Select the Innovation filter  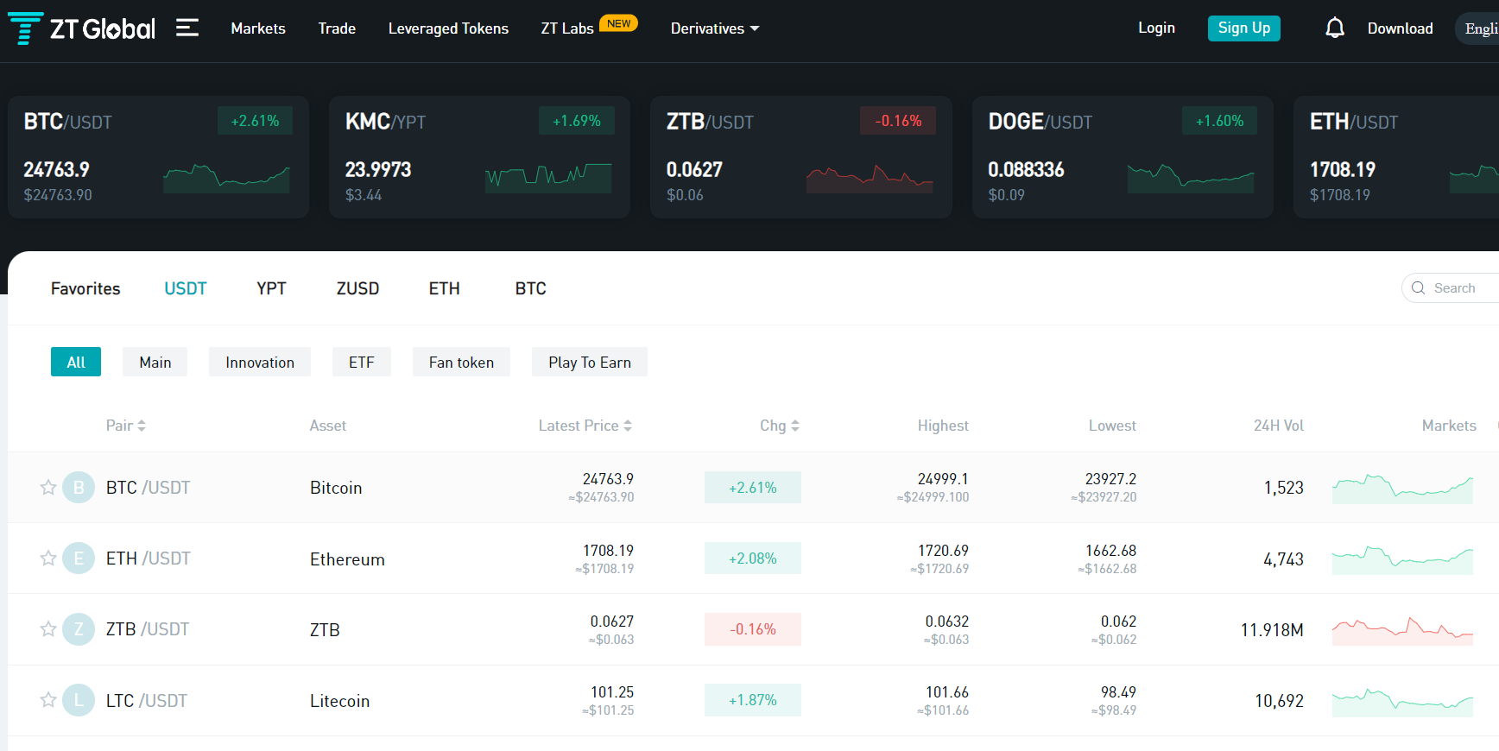tap(260, 362)
